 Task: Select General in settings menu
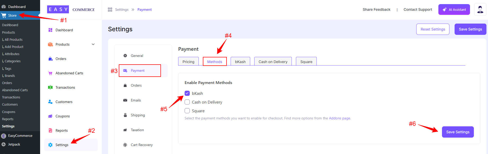pos(143,56)
